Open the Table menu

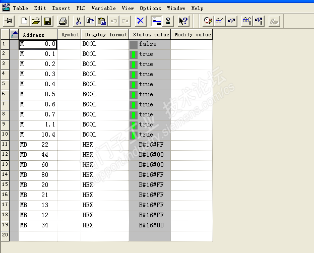pyautogui.click(x=21, y=8)
